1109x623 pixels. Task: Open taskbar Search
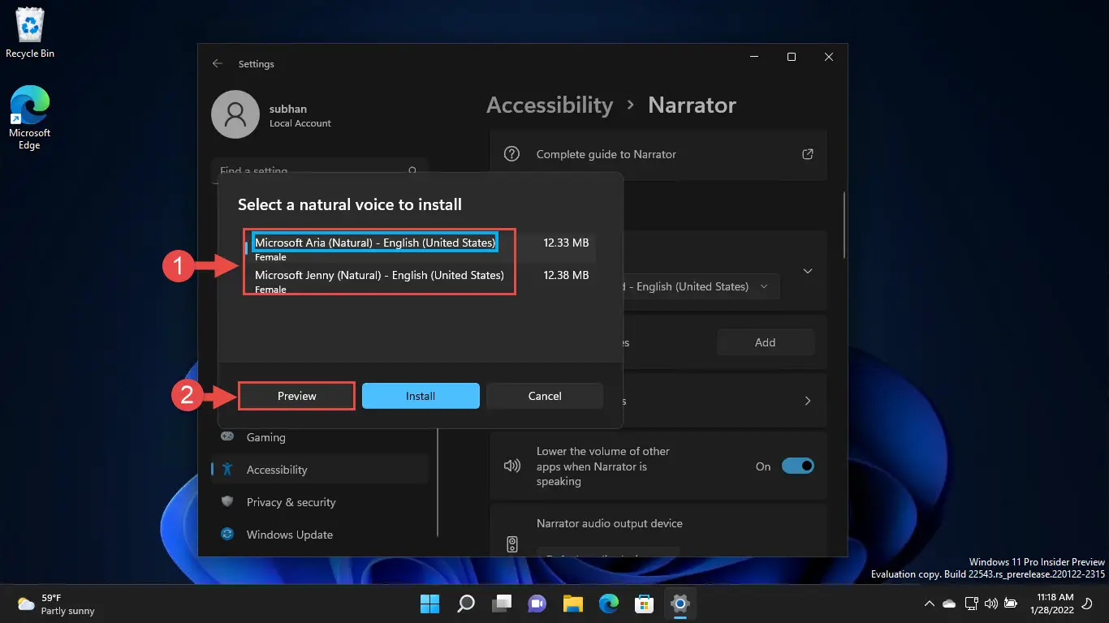[x=466, y=604]
